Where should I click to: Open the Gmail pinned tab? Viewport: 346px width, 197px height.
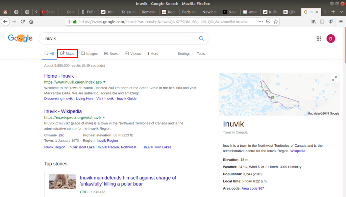point(5,12)
